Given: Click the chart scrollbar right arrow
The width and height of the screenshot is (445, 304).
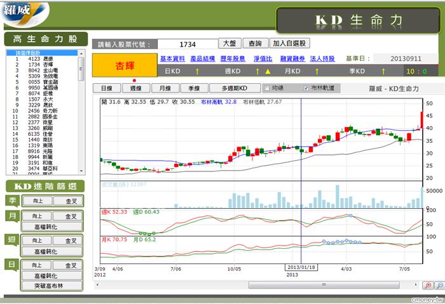Looking at the screenshot, I should click(416, 284).
